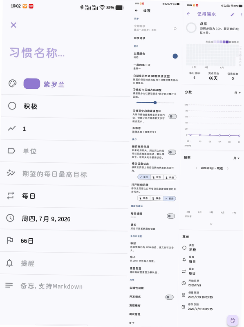Select 长按 under 打开详细记录
This screenshot has height=327, width=244.
(x=169, y=199)
